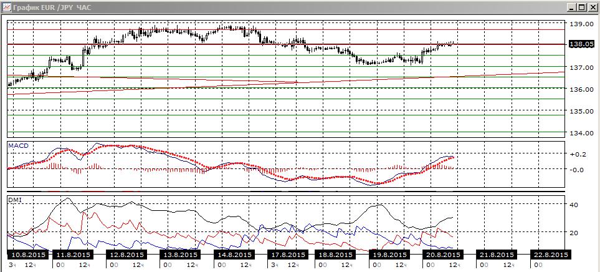Maximize the EUR/JPY chart window

point(582,7)
